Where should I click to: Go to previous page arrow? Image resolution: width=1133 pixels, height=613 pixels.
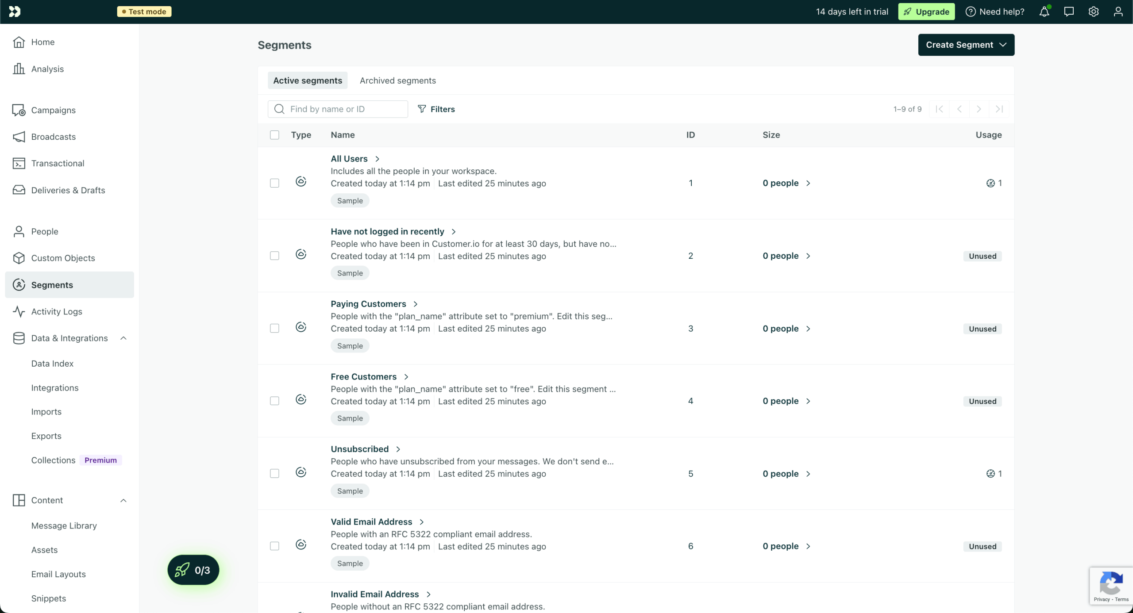click(x=959, y=109)
